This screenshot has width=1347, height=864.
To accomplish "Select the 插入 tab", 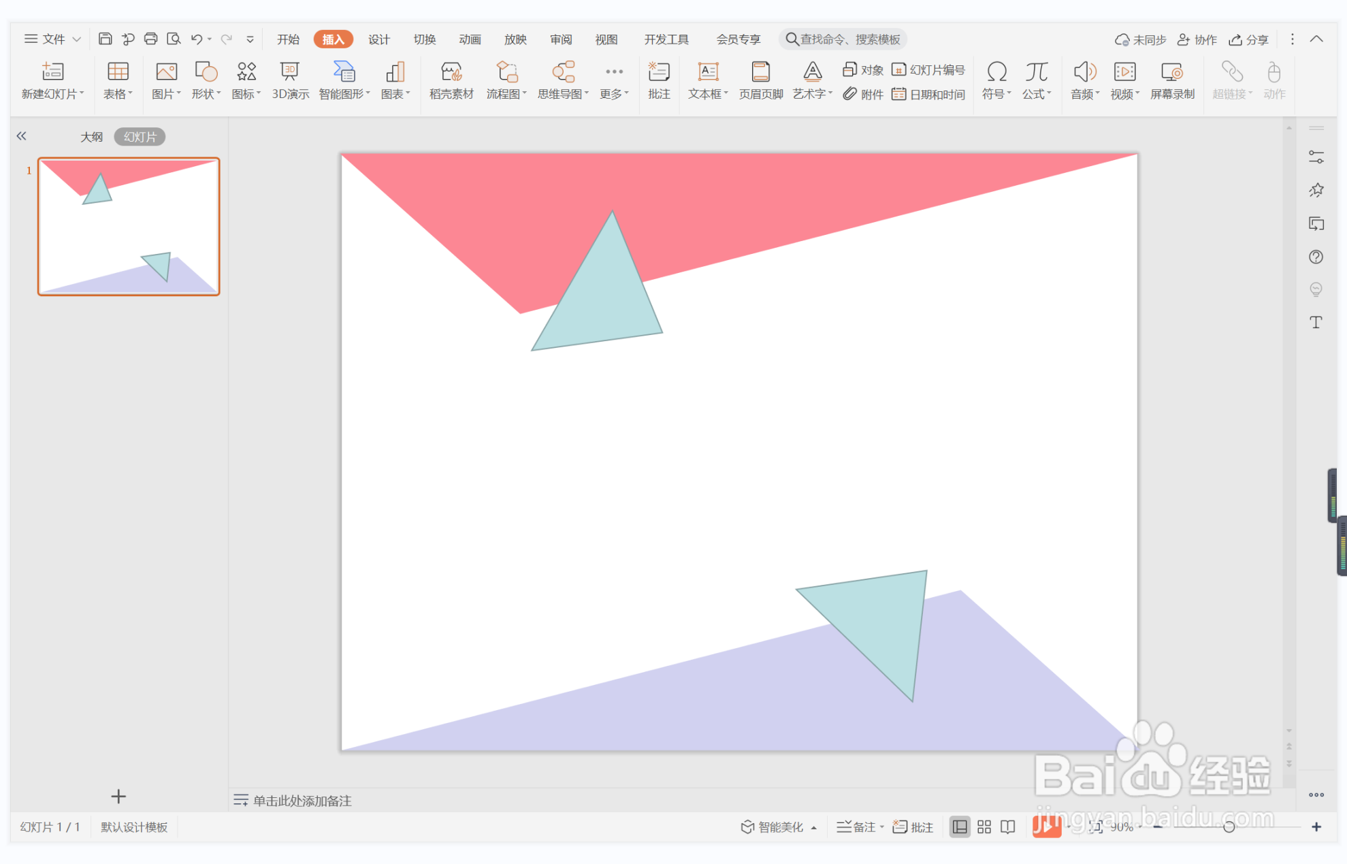I will pos(333,39).
